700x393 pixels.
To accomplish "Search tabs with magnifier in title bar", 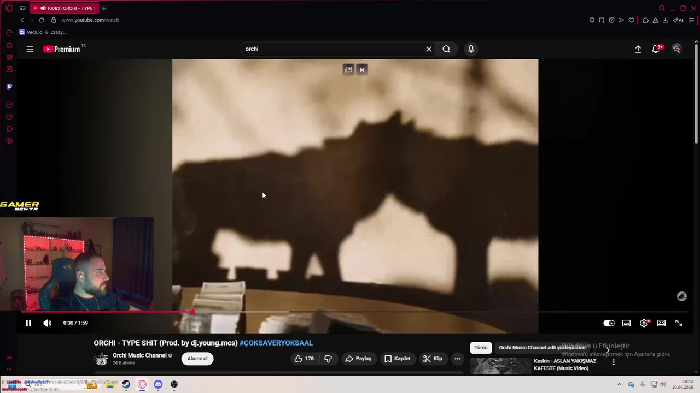I will [662, 8].
